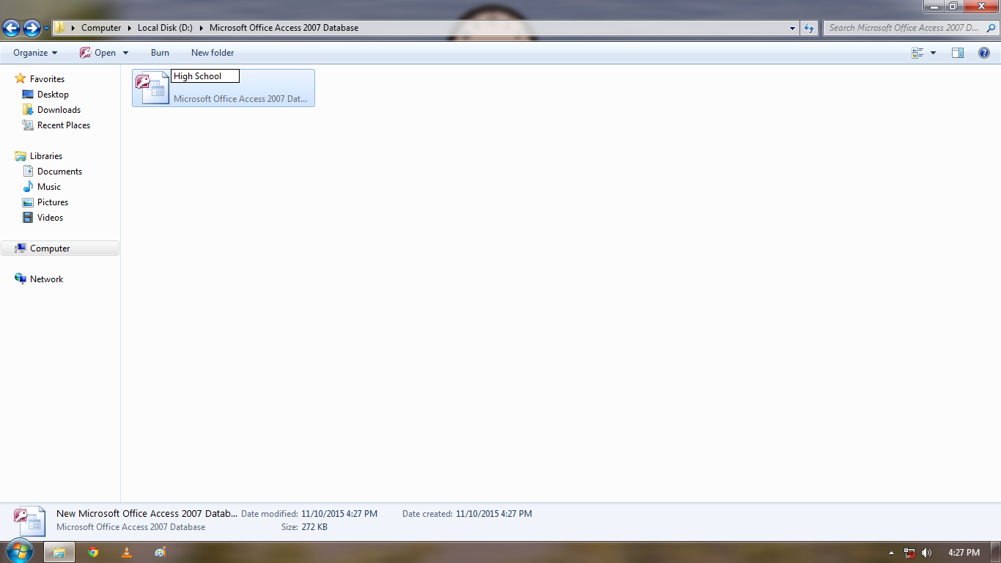Viewport: 1001px width, 563px height.
Task: Expand the Open button dropdown arrow
Action: (125, 53)
